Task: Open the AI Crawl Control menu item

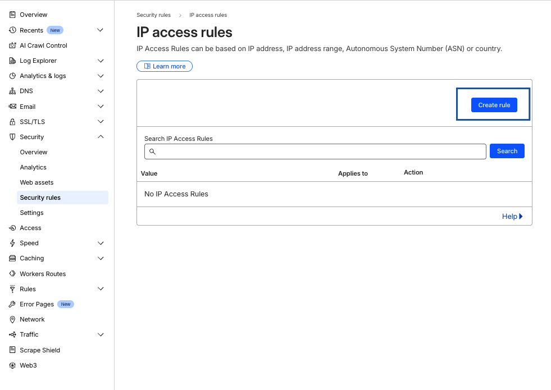Action: (43, 45)
